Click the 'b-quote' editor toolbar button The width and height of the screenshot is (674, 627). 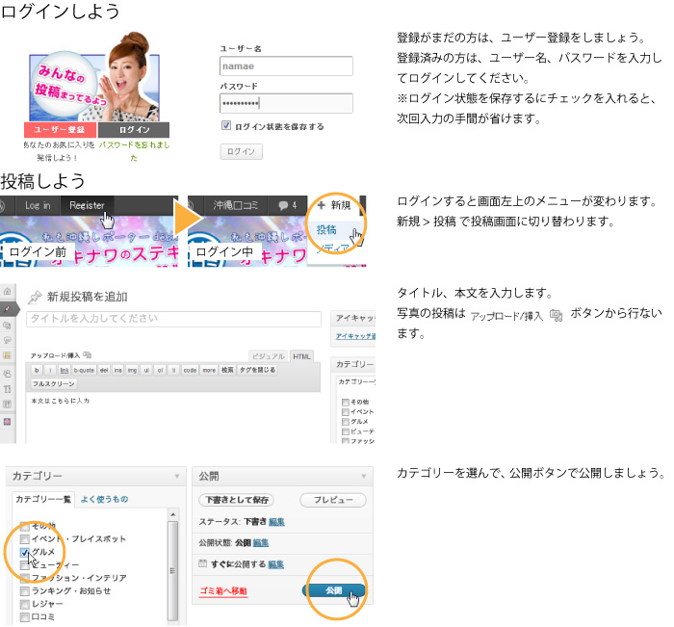(x=85, y=369)
